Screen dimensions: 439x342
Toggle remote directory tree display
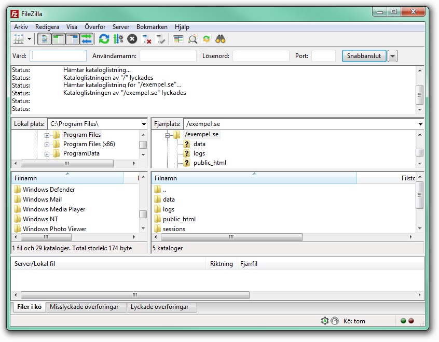(x=73, y=39)
